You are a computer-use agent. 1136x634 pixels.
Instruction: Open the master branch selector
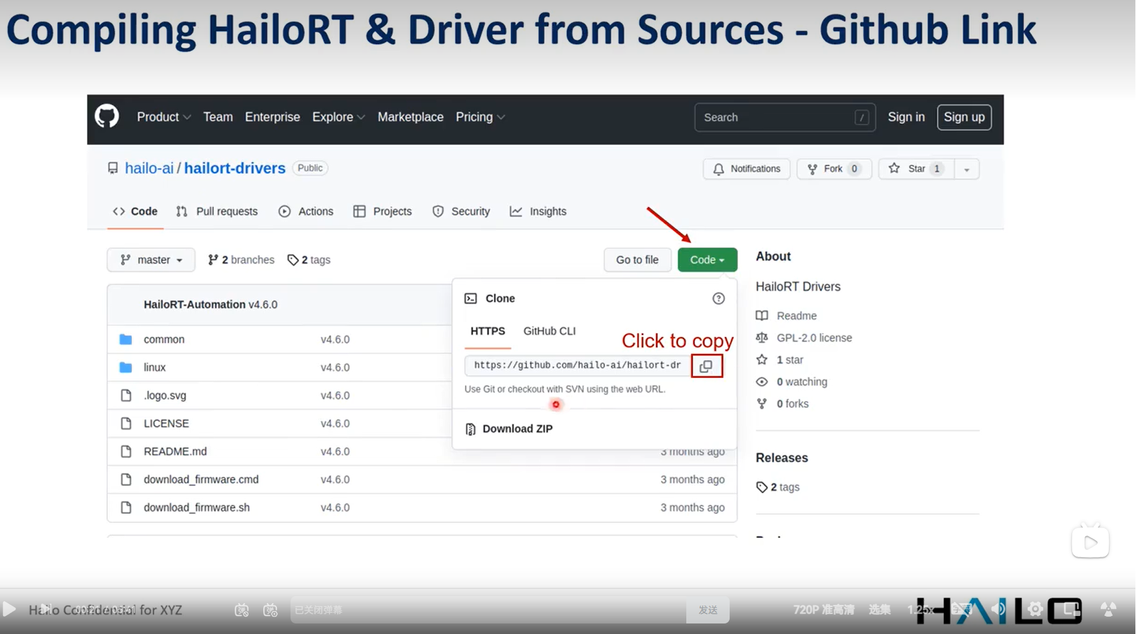(x=151, y=260)
